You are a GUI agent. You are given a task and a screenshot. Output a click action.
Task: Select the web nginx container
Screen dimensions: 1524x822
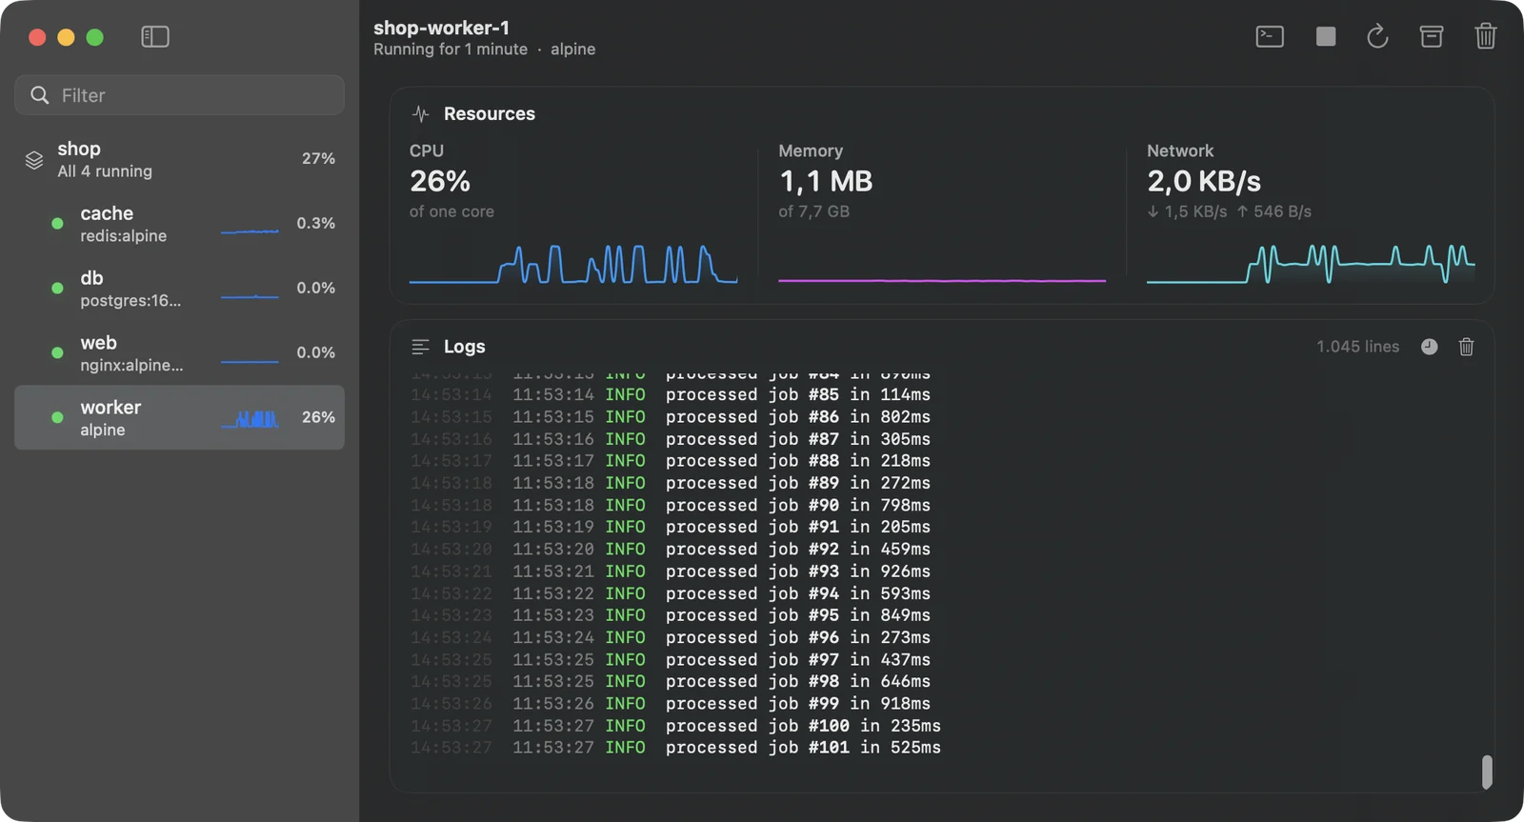click(179, 352)
